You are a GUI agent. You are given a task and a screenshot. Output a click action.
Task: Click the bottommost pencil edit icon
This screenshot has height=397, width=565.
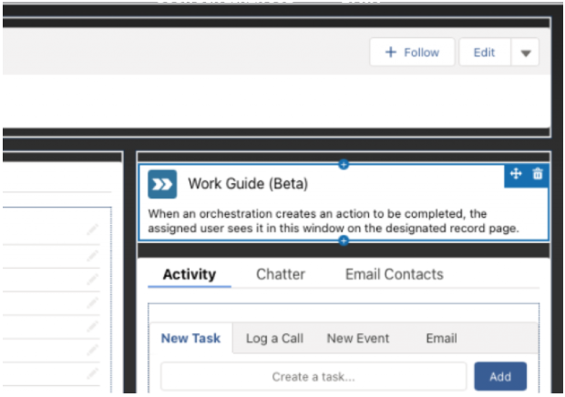[92, 373]
